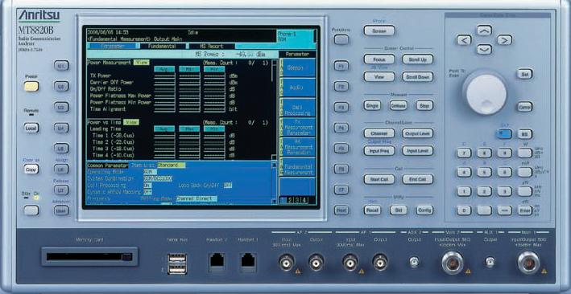The image size is (571, 294).
Task: Open the System Combination field
Action: (158, 178)
